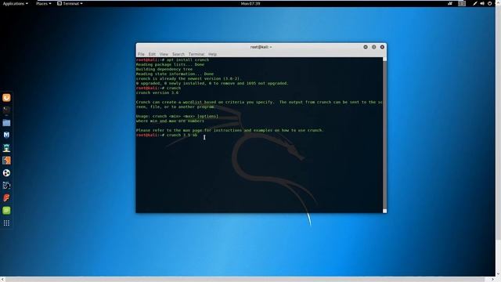Click 'Usage: crunch <min> <max> [options]' line
501x282 pixels.
click(178, 116)
